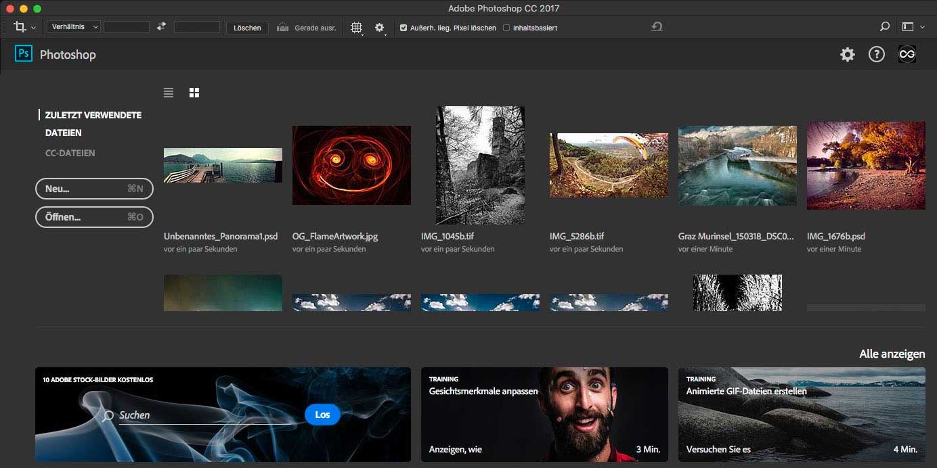Open the OG_FlameArtwork.jpg thumbnail
The width and height of the screenshot is (937, 468).
351,165
